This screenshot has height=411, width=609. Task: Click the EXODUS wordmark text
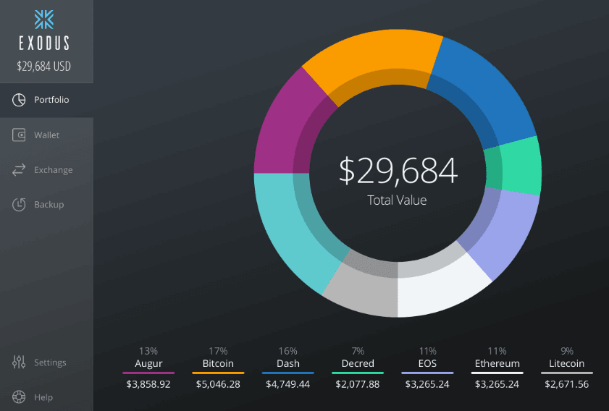tap(44, 43)
